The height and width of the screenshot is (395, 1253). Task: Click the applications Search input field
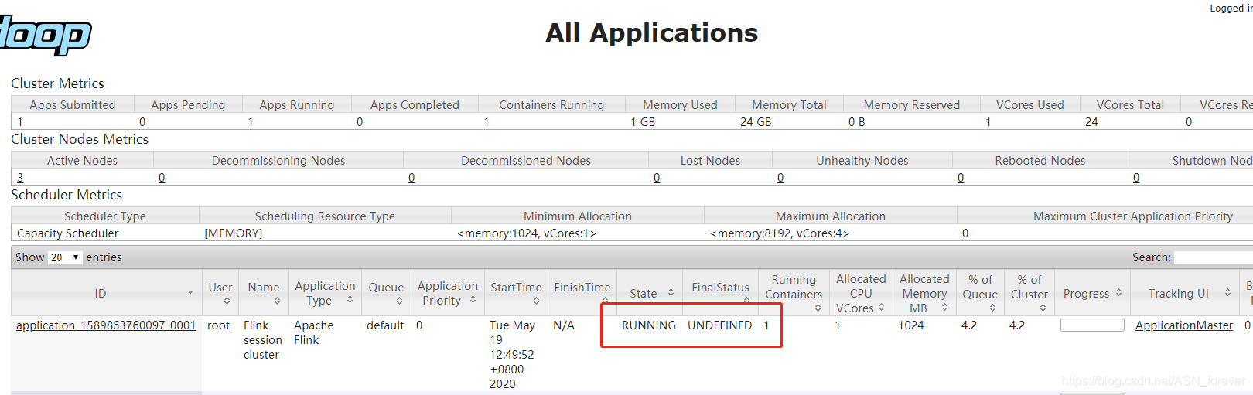click(x=1214, y=257)
